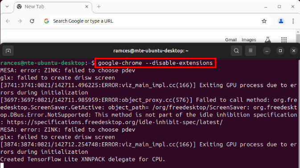
Task: Maximize the terminal window
Action: point(280,51)
